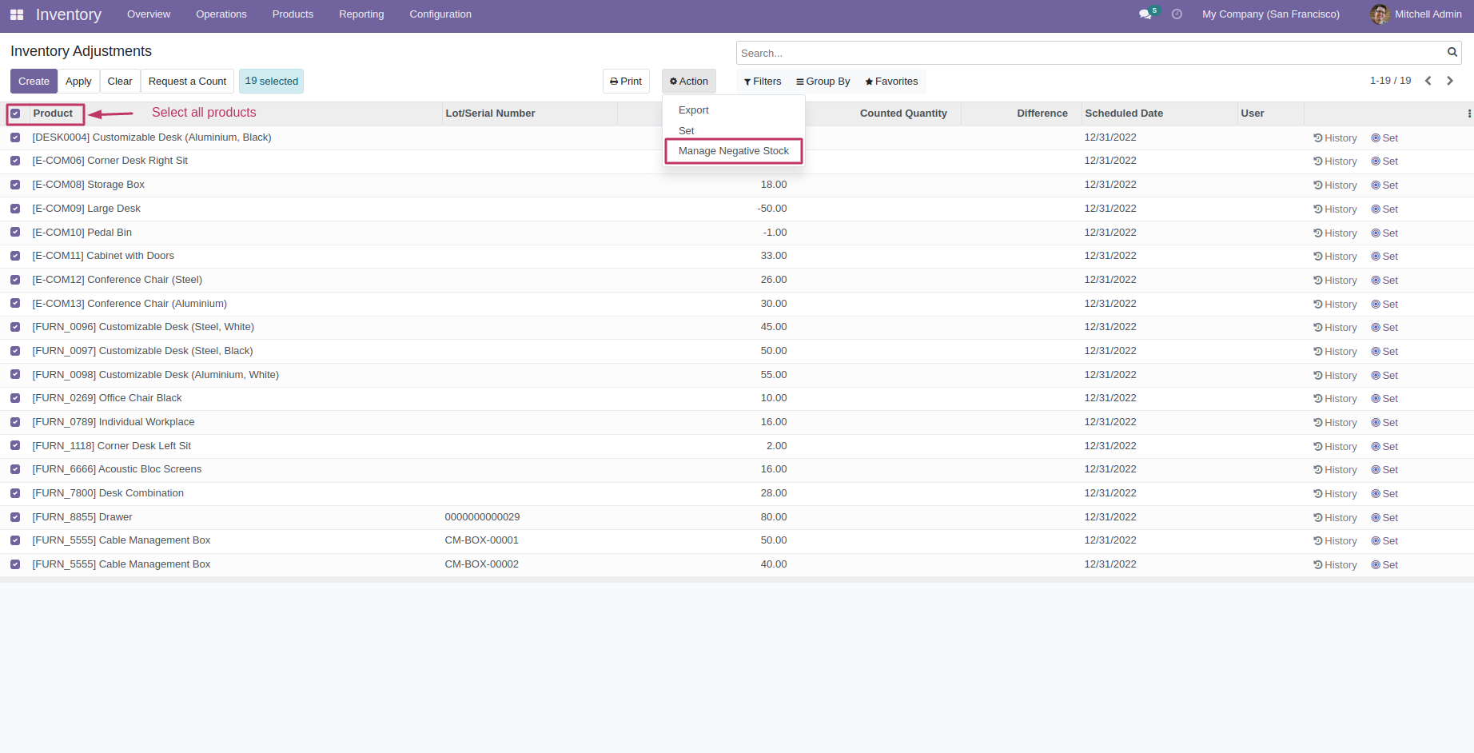
Task: Uncheck the select-all header checkbox
Action: pyautogui.click(x=15, y=114)
